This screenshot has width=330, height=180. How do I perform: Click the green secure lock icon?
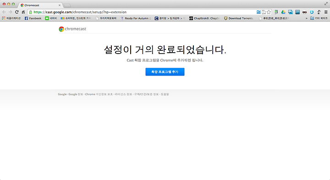tap(31, 12)
